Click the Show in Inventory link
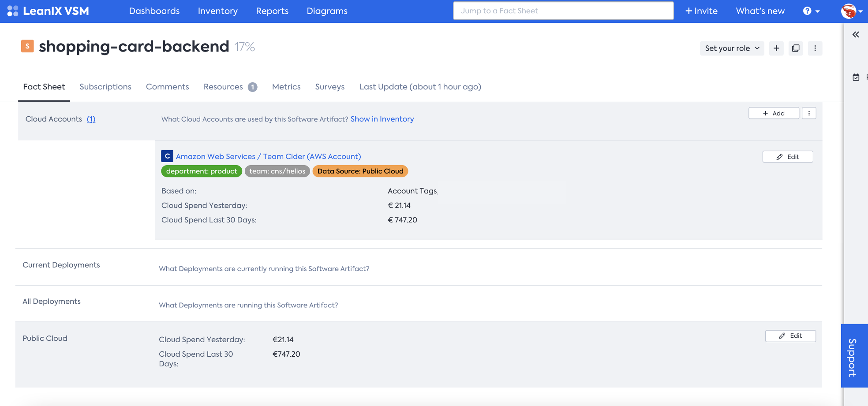868x406 pixels. click(382, 119)
